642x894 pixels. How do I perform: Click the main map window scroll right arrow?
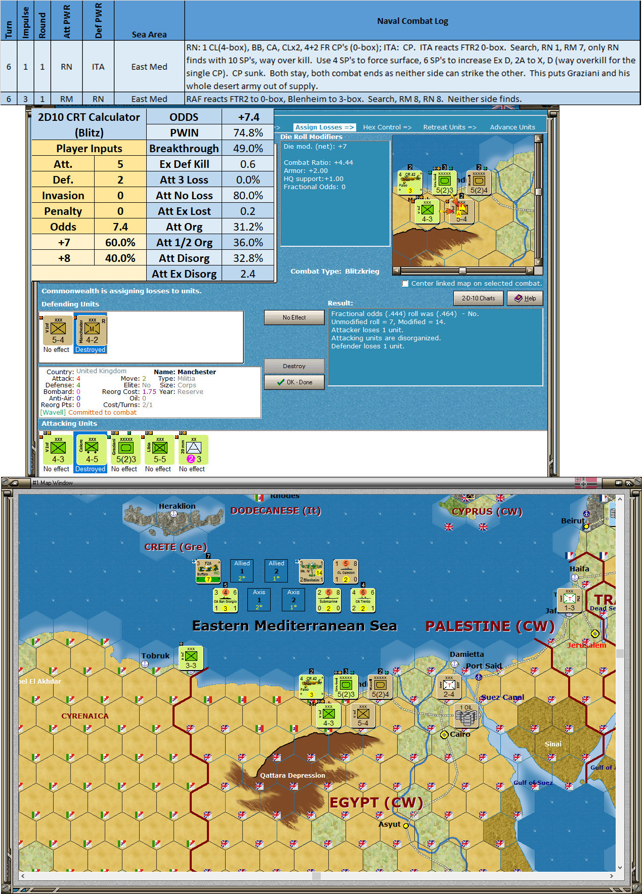pyautogui.click(x=612, y=876)
